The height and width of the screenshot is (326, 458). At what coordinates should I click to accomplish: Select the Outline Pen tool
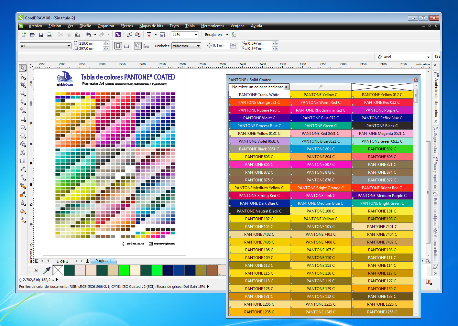click(23, 203)
